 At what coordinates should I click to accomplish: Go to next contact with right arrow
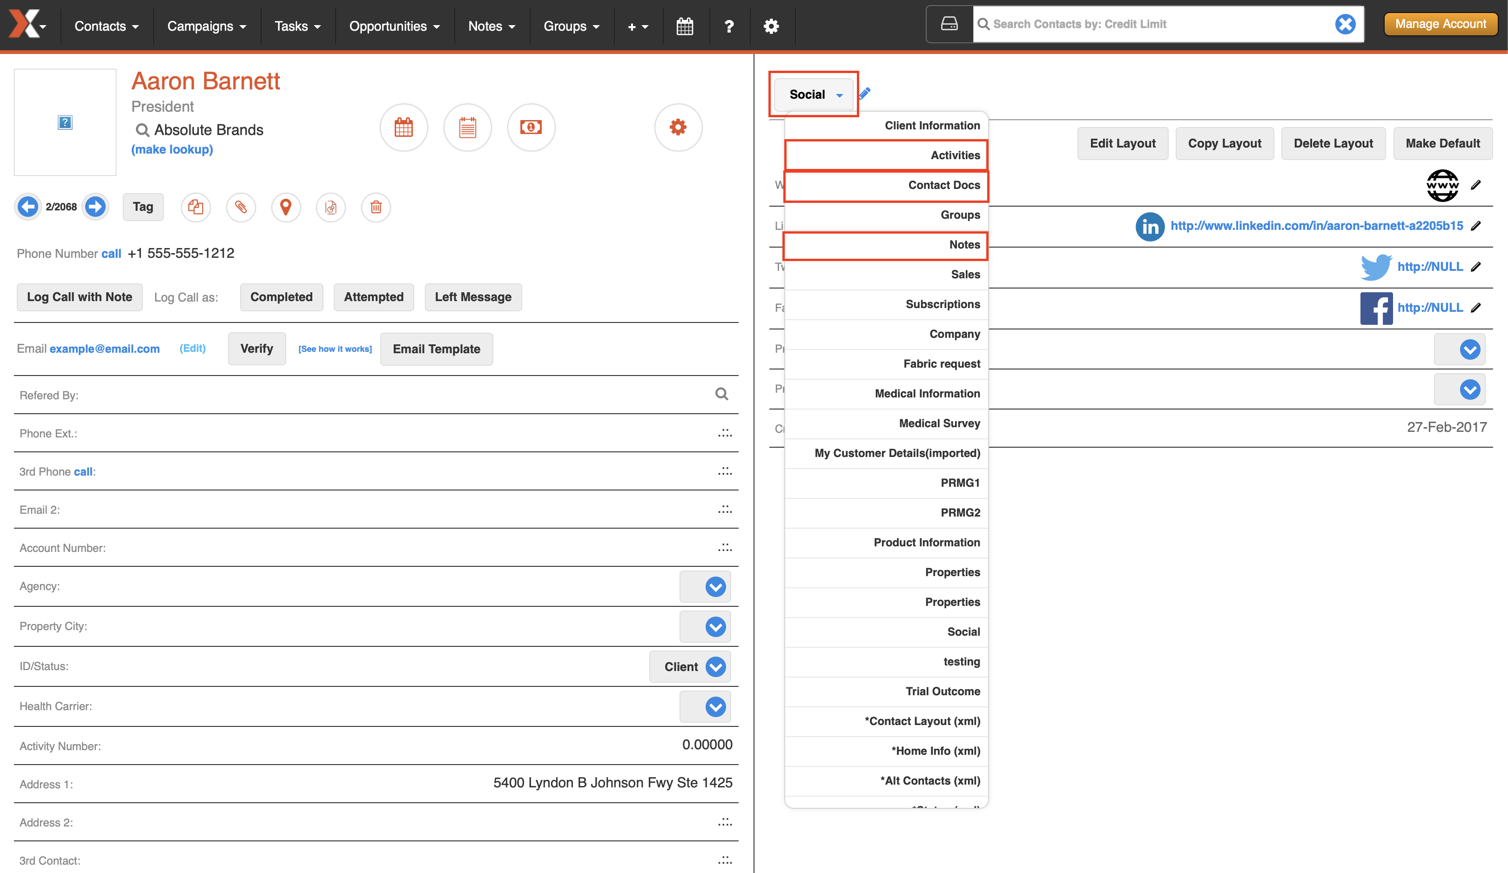click(95, 207)
